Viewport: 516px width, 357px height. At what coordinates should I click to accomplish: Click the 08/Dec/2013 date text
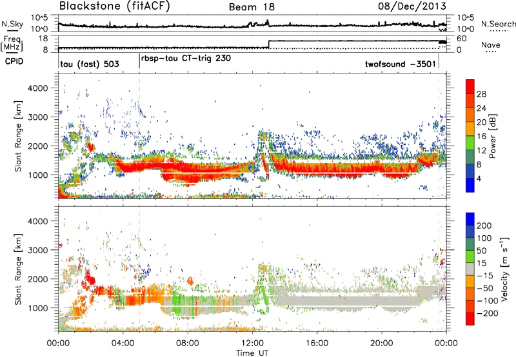coord(412,6)
